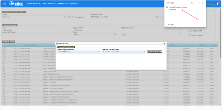Close the iMedicalCloud dialog
The width and height of the screenshot is (222, 110).
[164, 44]
